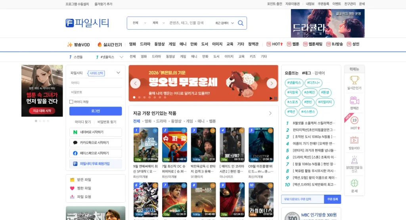The height and width of the screenshot is (220, 406).
Task: Open the 드라큘라 banner ad
Action: 327,23
